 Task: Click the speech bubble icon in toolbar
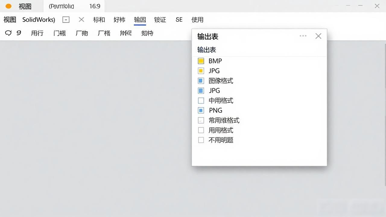8,33
